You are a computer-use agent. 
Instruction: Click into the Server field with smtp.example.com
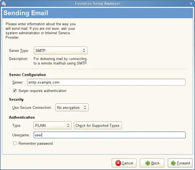click(106, 82)
